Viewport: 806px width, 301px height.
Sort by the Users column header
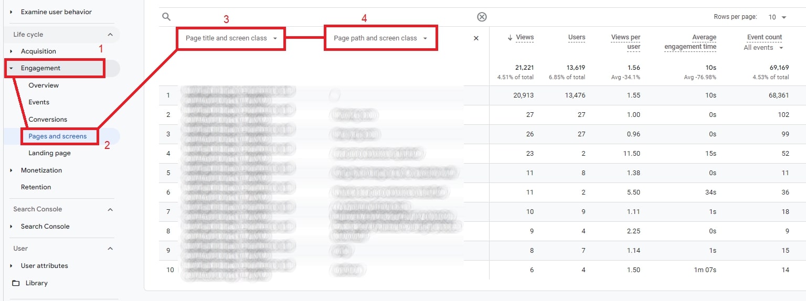[x=577, y=37]
